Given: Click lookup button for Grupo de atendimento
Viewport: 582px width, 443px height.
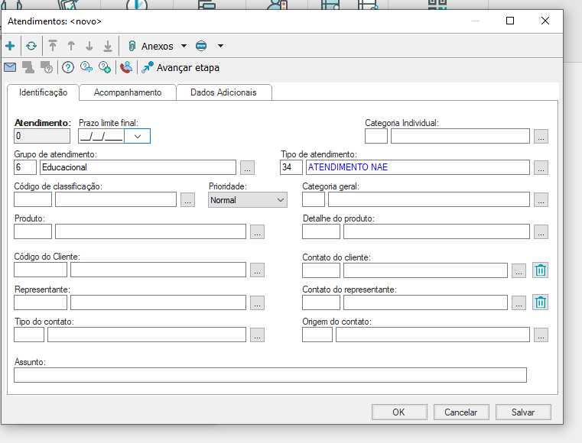Looking at the screenshot, I should pos(248,167).
